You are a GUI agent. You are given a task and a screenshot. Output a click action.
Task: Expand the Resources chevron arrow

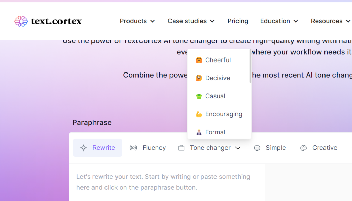[348, 21]
